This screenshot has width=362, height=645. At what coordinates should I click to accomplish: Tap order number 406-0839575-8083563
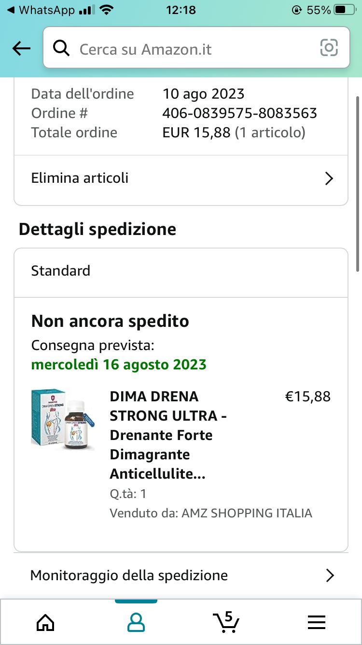239,113
